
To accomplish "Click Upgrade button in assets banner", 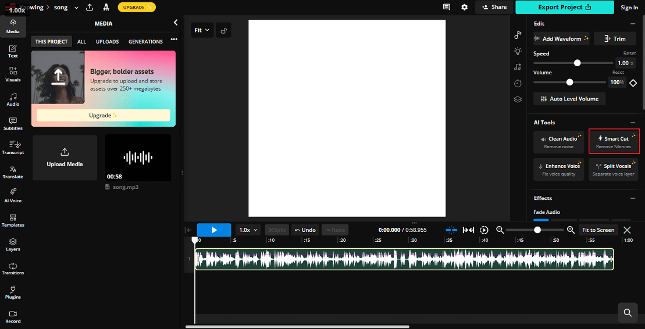I will (104, 115).
